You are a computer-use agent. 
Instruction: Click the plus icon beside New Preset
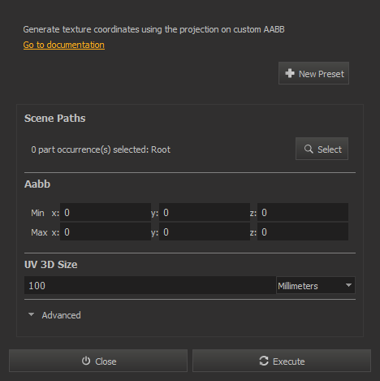[290, 73]
